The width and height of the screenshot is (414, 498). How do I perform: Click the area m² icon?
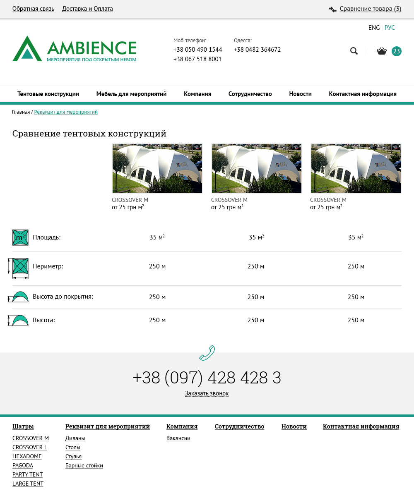[x=20, y=237]
